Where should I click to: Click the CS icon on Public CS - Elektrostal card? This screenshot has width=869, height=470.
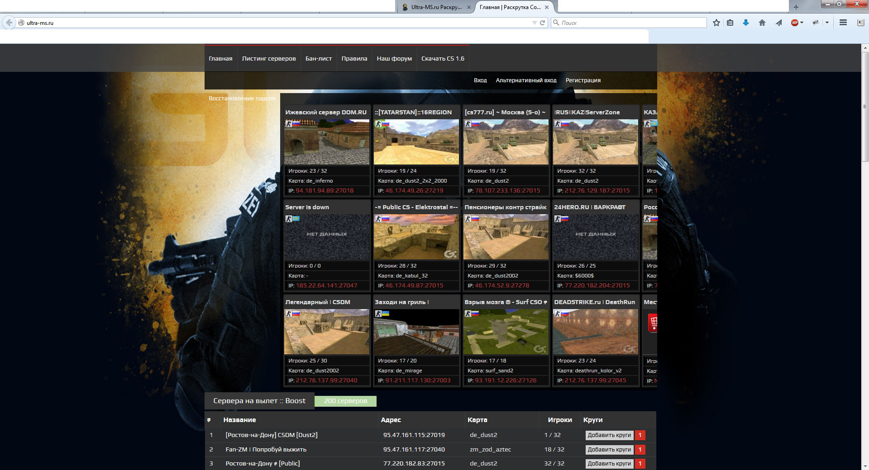point(378,219)
